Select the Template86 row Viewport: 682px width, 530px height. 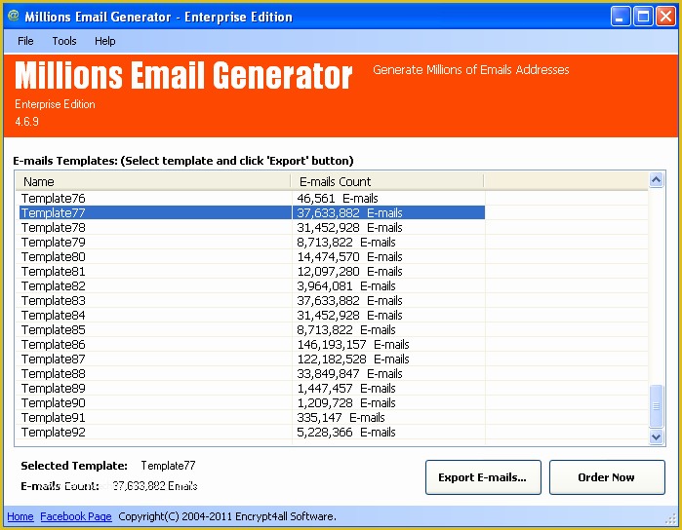click(253, 345)
